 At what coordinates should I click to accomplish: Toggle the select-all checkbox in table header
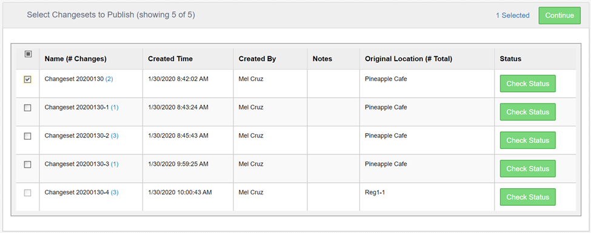pos(28,54)
